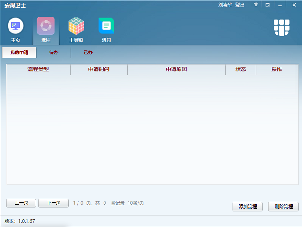Click the 申请原因 column header
The height and width of the screenshot is (227, 302).
click(176, 70)
